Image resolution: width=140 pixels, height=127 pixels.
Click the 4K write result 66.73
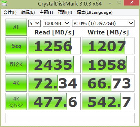point(108,83)
